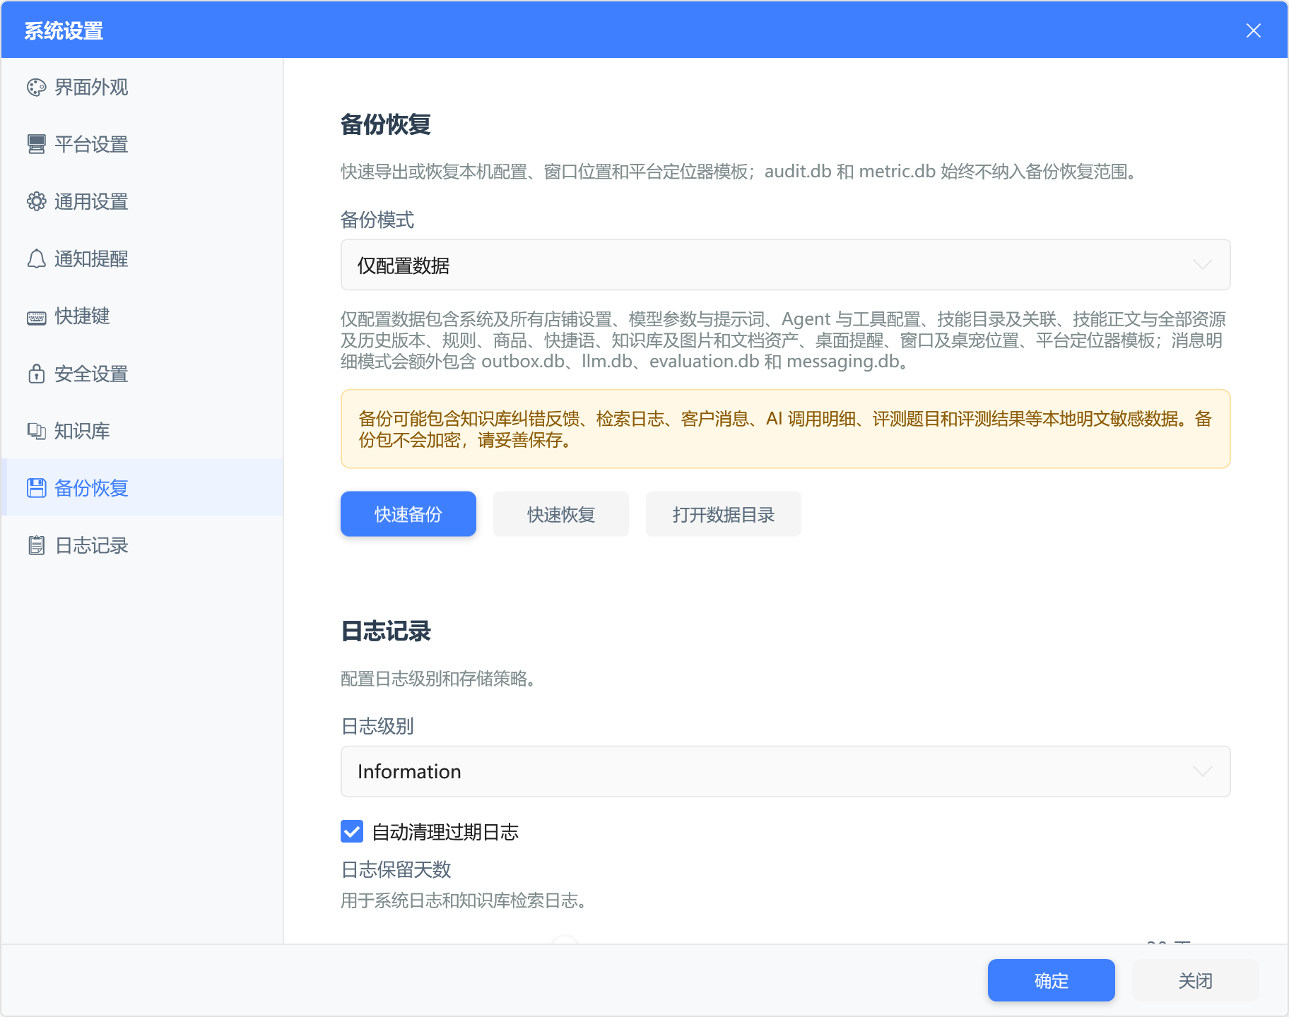This screenshot has width=1289, height=1017.
Task: Open the 日志级别 dropdown showing Information
Action: pyautogui.click(x=785, y=771)
